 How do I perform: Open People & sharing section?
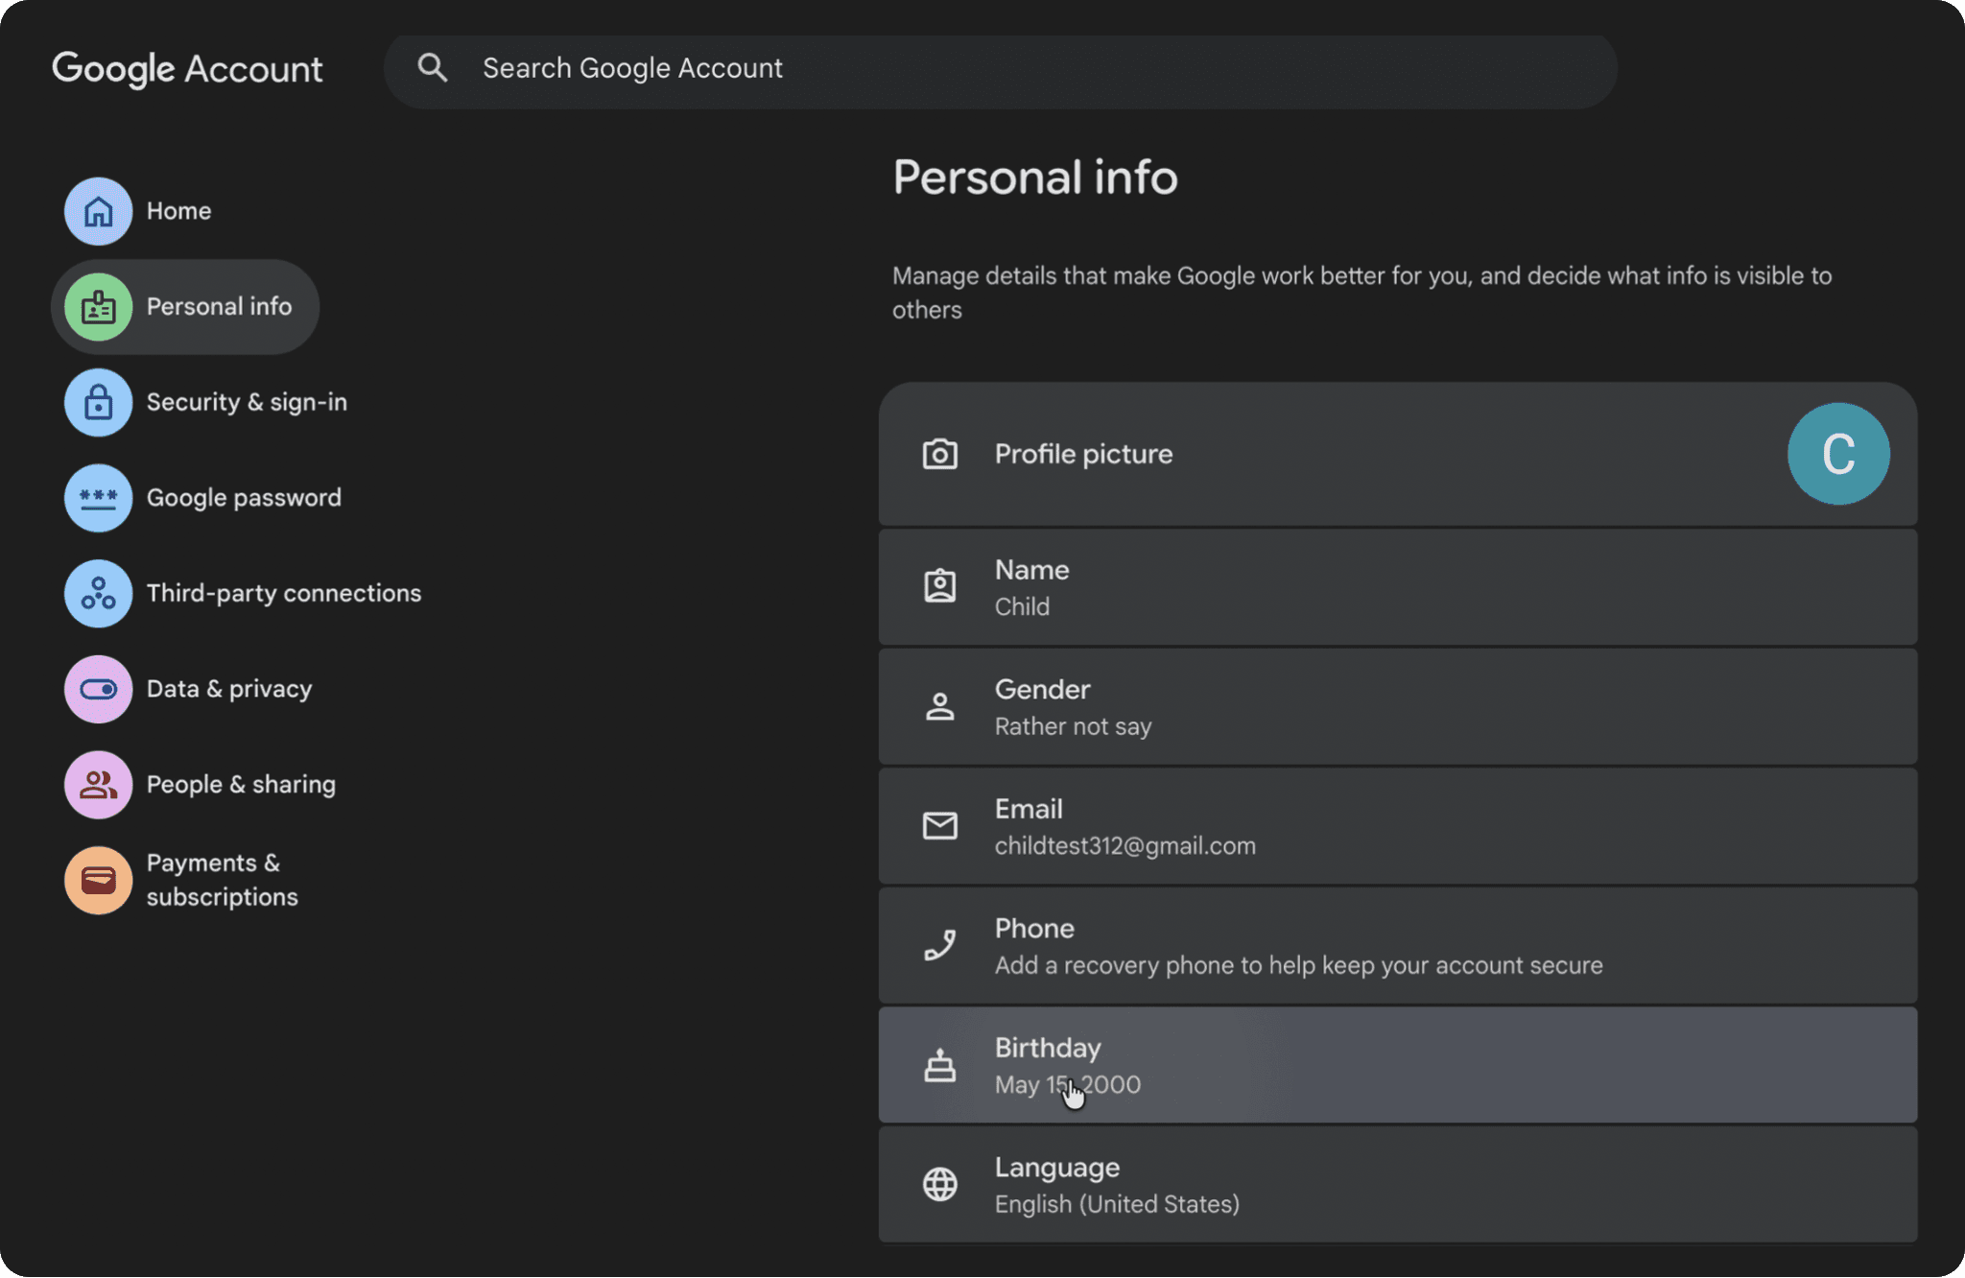[201, 785]
